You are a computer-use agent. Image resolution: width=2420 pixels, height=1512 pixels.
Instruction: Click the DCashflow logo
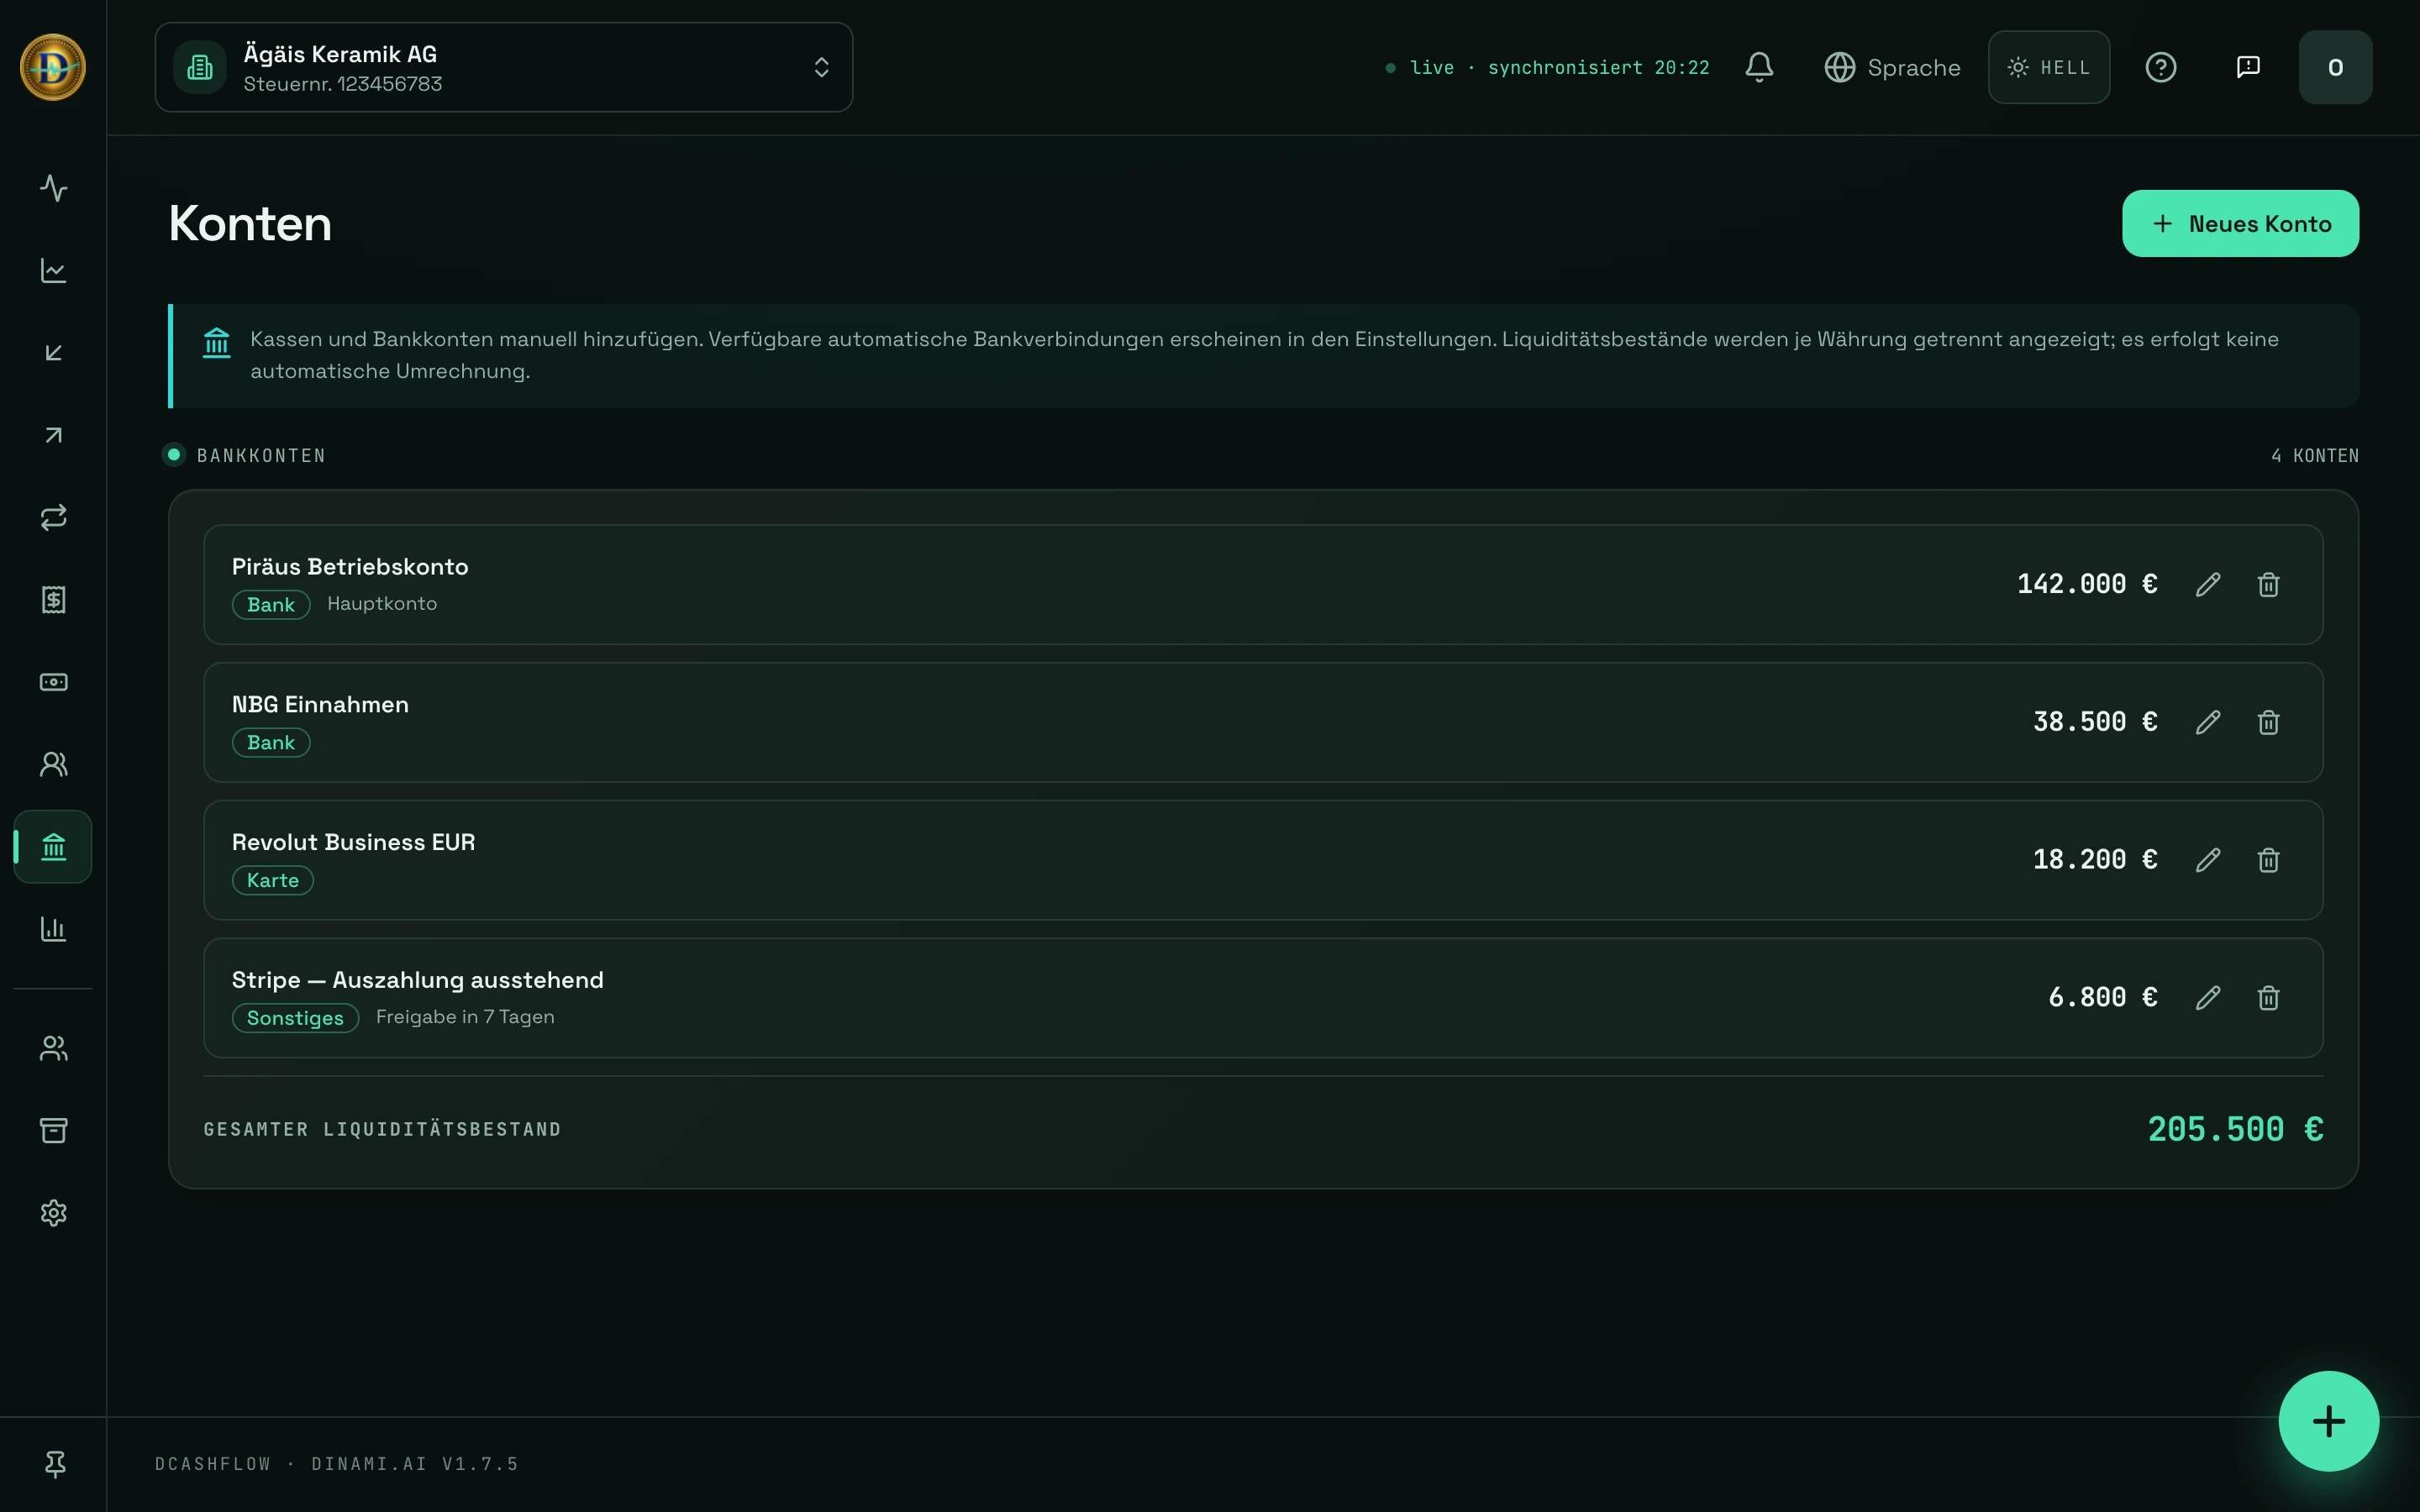[x=53, y=67]
